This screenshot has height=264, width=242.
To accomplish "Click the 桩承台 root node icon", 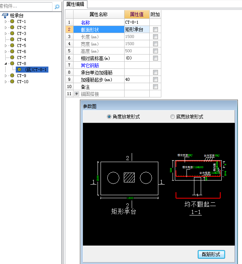I will pos(5,15).
